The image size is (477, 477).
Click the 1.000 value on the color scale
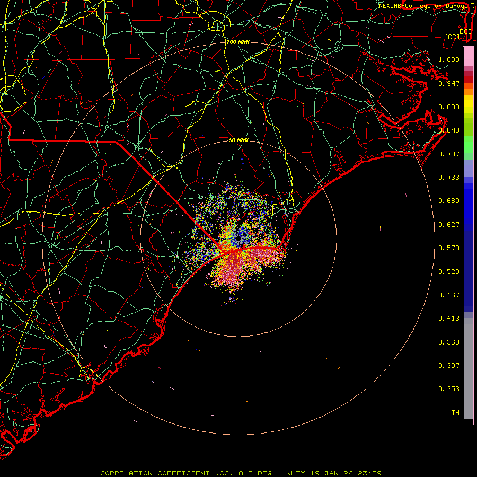449,59
